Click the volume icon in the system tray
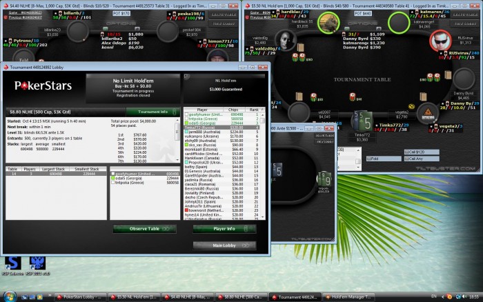 [x=464, y=296]
